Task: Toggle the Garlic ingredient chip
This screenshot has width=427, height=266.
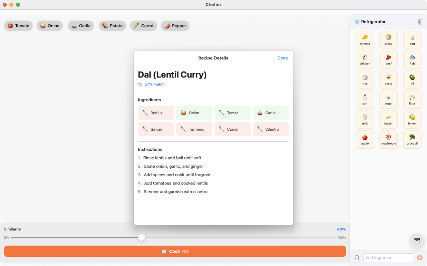Action: coord(81,26)
